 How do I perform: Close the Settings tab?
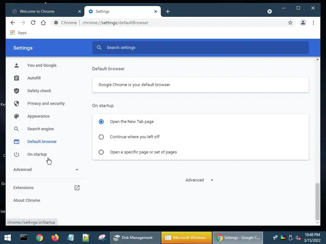[x=155, y=11]
